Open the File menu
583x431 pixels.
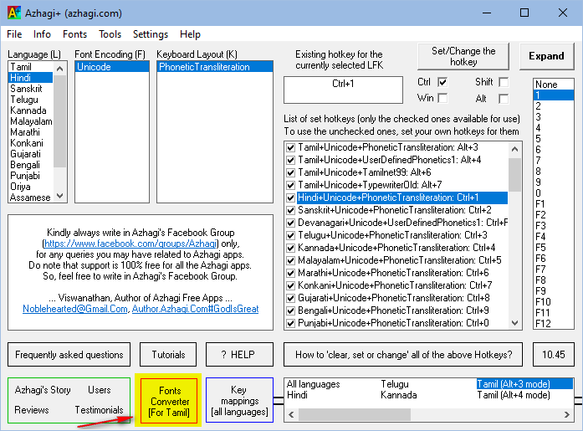click(x=14, y=34)
